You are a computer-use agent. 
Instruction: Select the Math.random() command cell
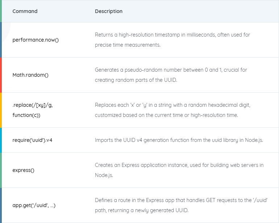point(30,75)
